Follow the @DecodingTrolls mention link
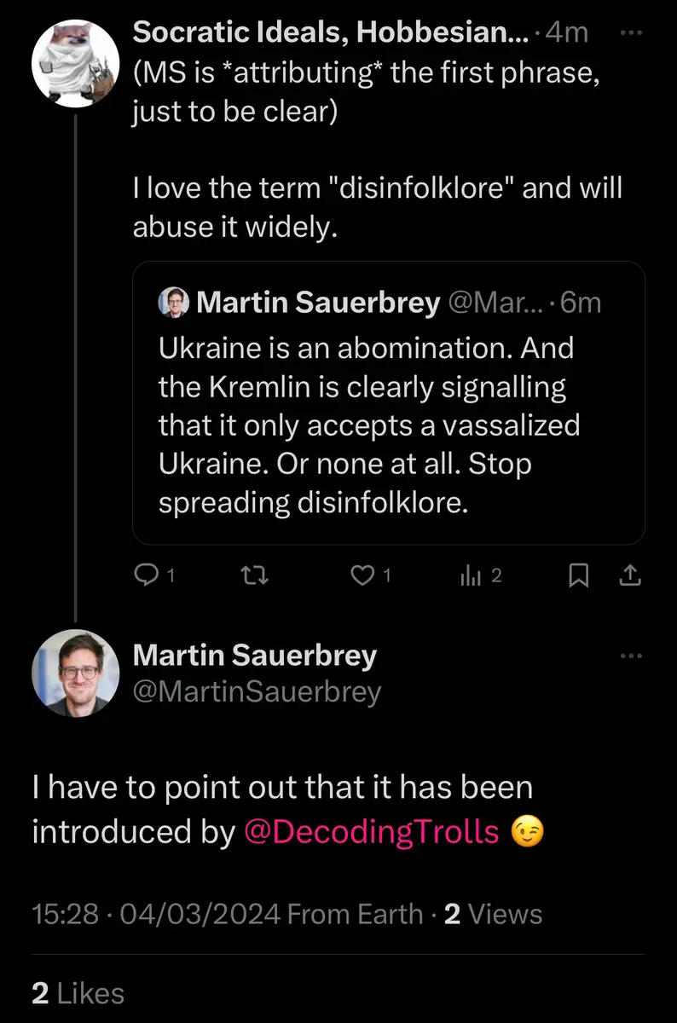 (x=372, y=832)
